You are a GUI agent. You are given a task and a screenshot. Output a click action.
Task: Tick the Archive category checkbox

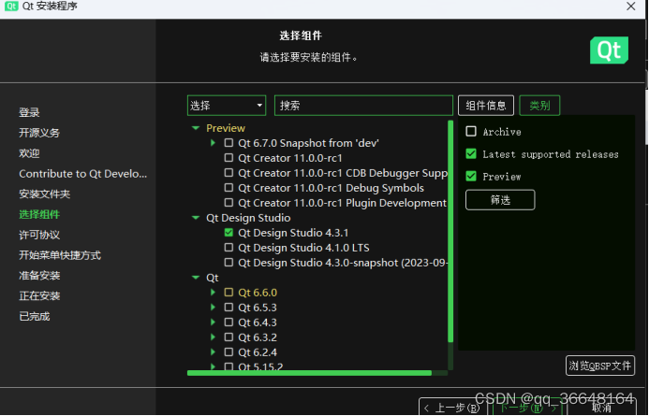click(x=471, y=132)
